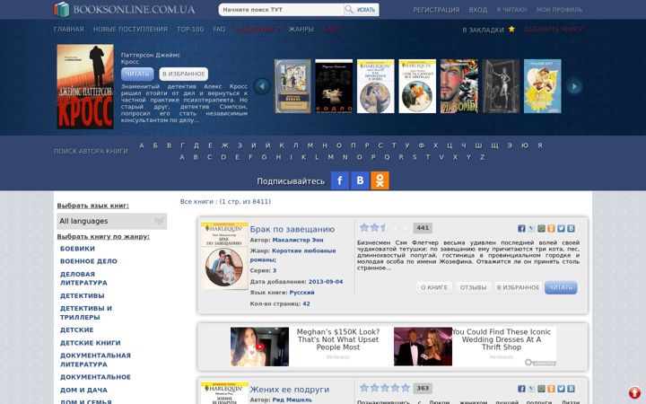Share Жених ее подруги on VK
Image resolution: width=646 pixels, height=404 pixels.
pyautogui.click(x=571, y=389)
